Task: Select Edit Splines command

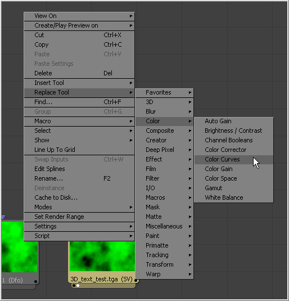Action: pyautogui.click(x=79, y=169)
